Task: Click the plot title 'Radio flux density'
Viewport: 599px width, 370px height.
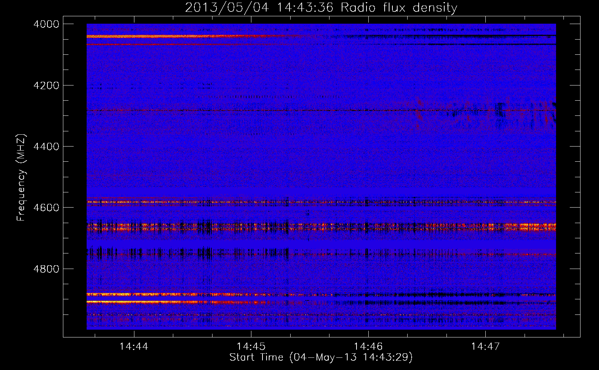Action: tap(399, 7)
